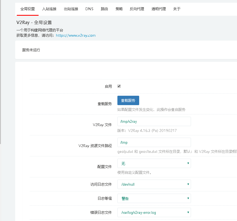Viewport: 237px width, 221px height.
Task: Open the 日志等级 dropdown showing 警告
Action: 154,198
